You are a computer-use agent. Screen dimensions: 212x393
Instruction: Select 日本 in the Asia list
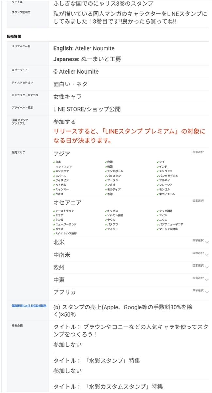[x=57, y=162]
